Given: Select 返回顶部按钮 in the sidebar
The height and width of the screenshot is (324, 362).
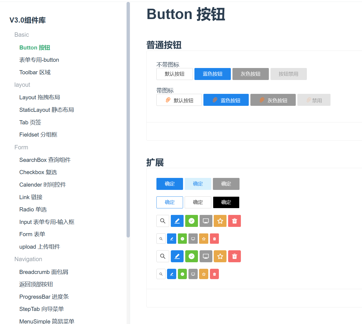Looking at the screenshot, I should tap(36, 284).
